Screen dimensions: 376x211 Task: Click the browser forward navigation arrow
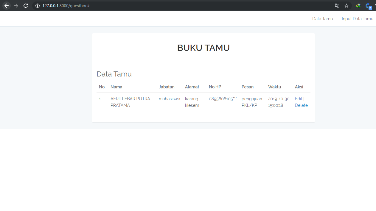(16, 5)
